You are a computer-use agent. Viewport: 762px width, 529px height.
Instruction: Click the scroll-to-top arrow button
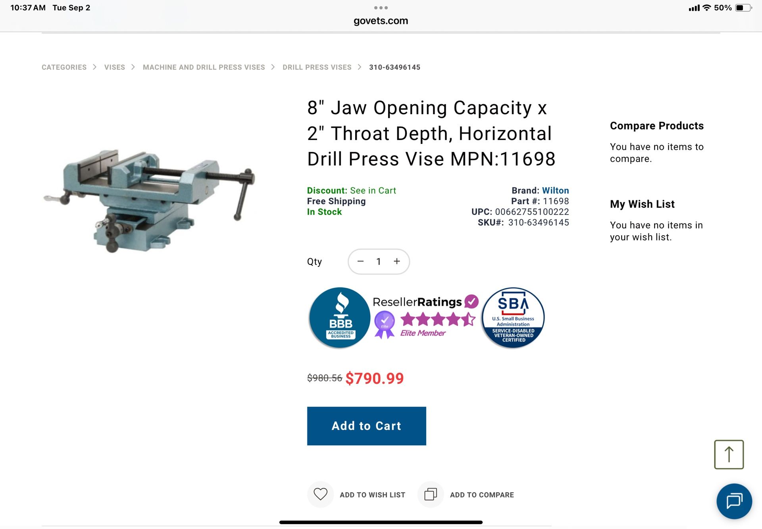tap(729, 454)
